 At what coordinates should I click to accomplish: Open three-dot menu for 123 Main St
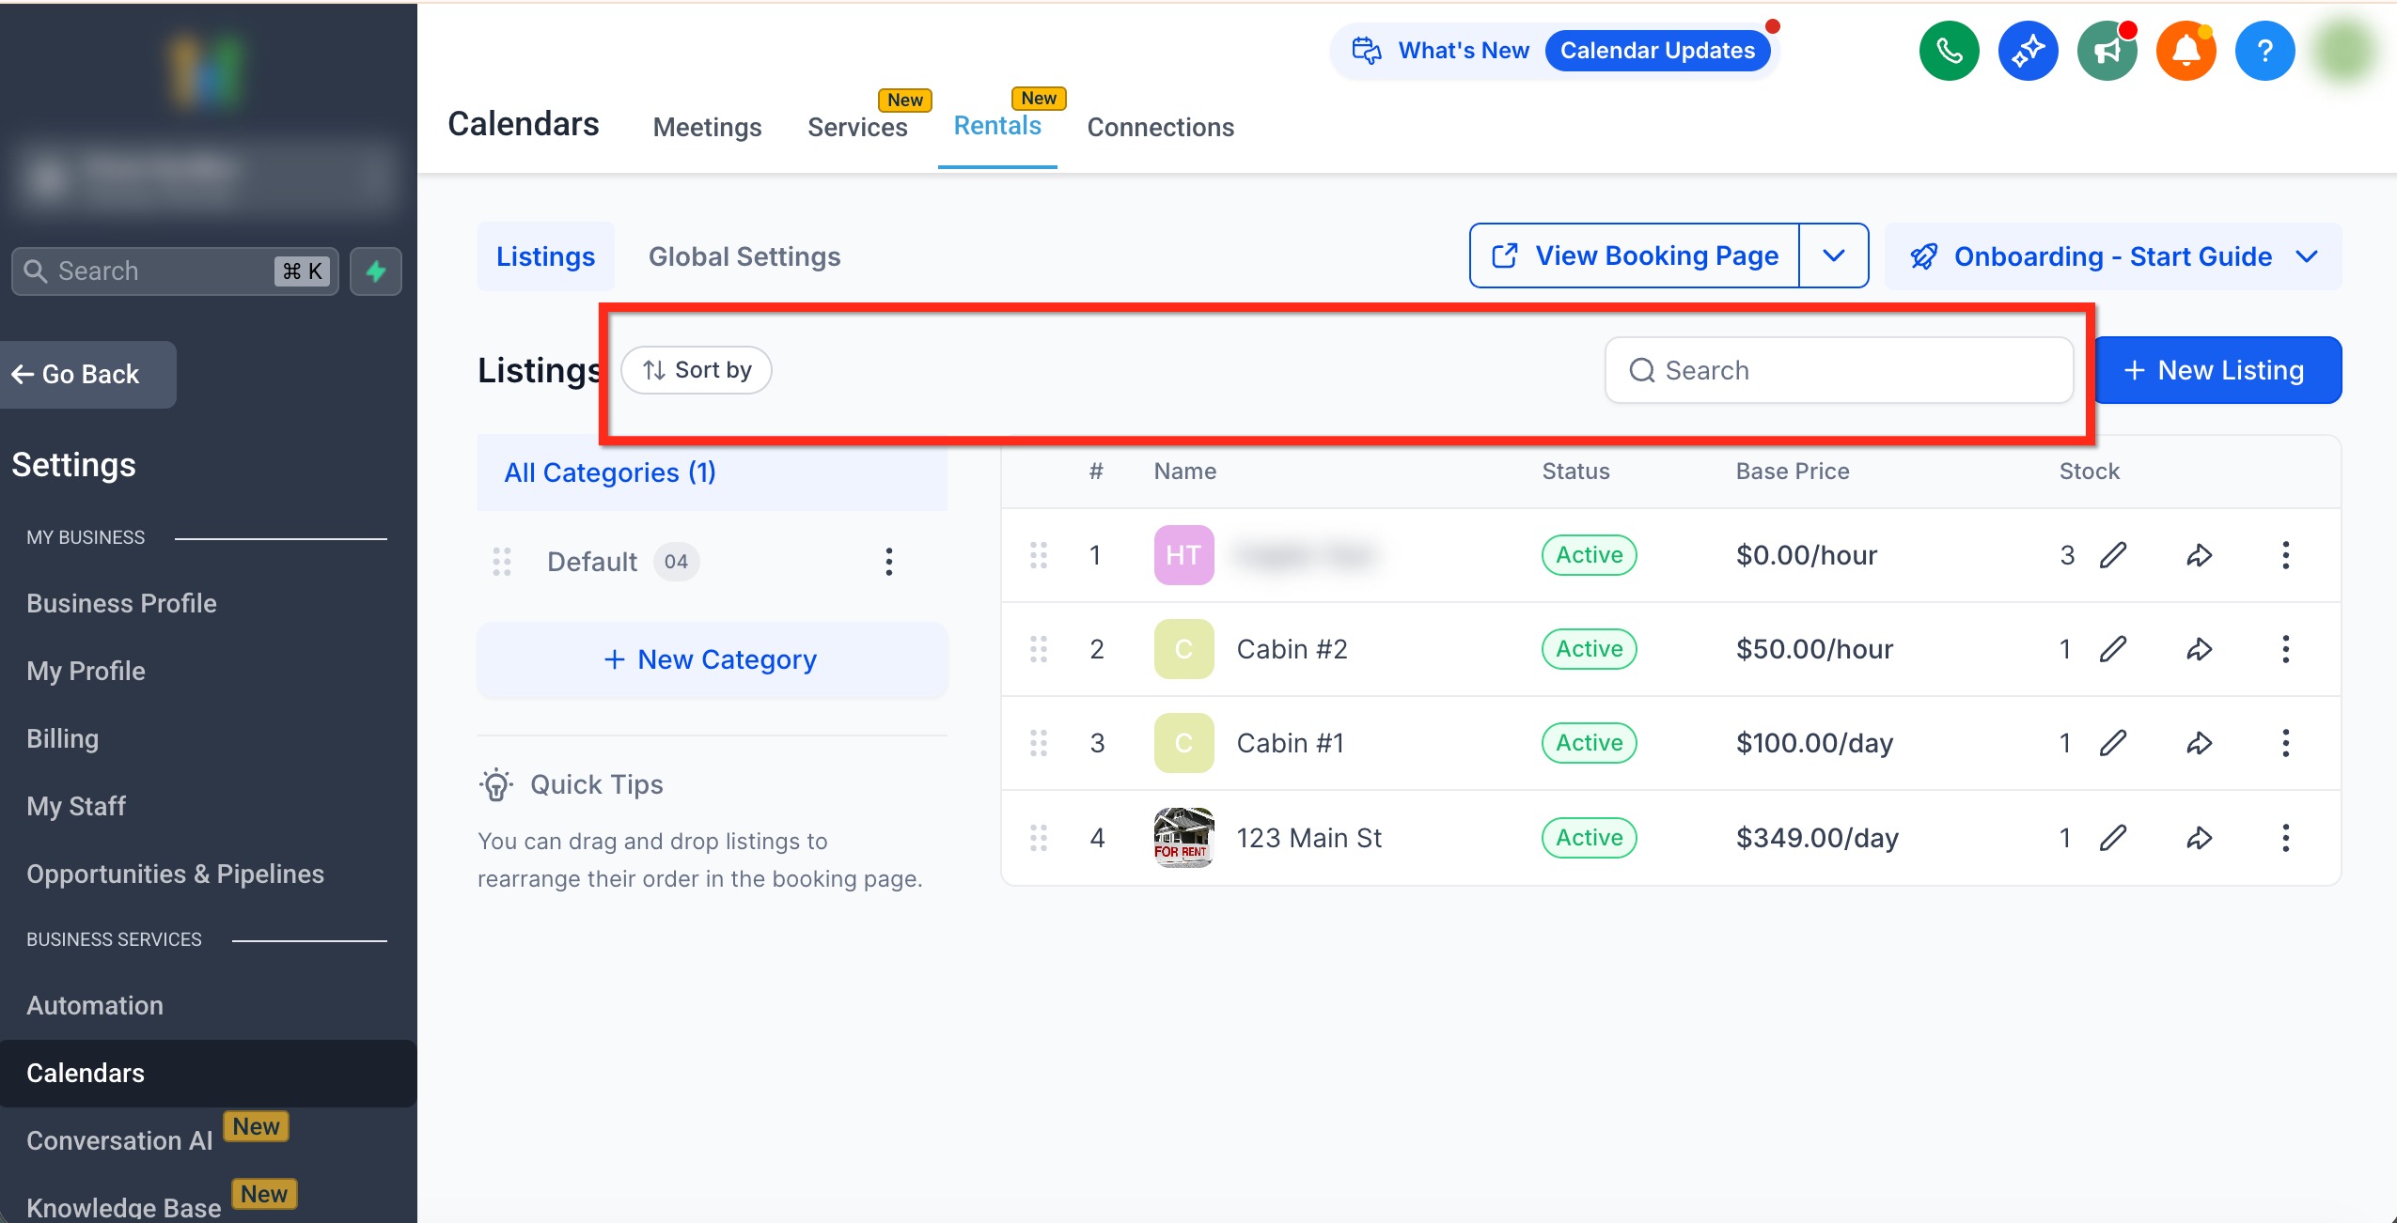coord(2285,837)
